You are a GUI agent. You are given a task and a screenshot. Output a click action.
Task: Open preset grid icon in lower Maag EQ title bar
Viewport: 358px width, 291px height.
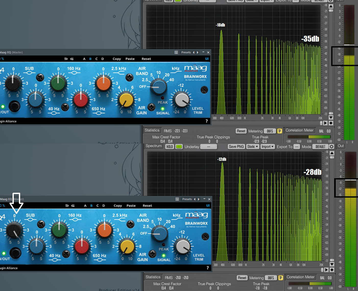pyautogui.click(x=177, y=199)
